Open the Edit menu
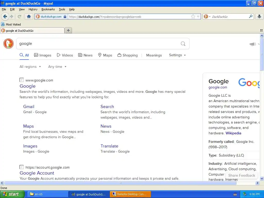Image resolution: width=264 pixels, height=198 pixels. pos(12,9)
